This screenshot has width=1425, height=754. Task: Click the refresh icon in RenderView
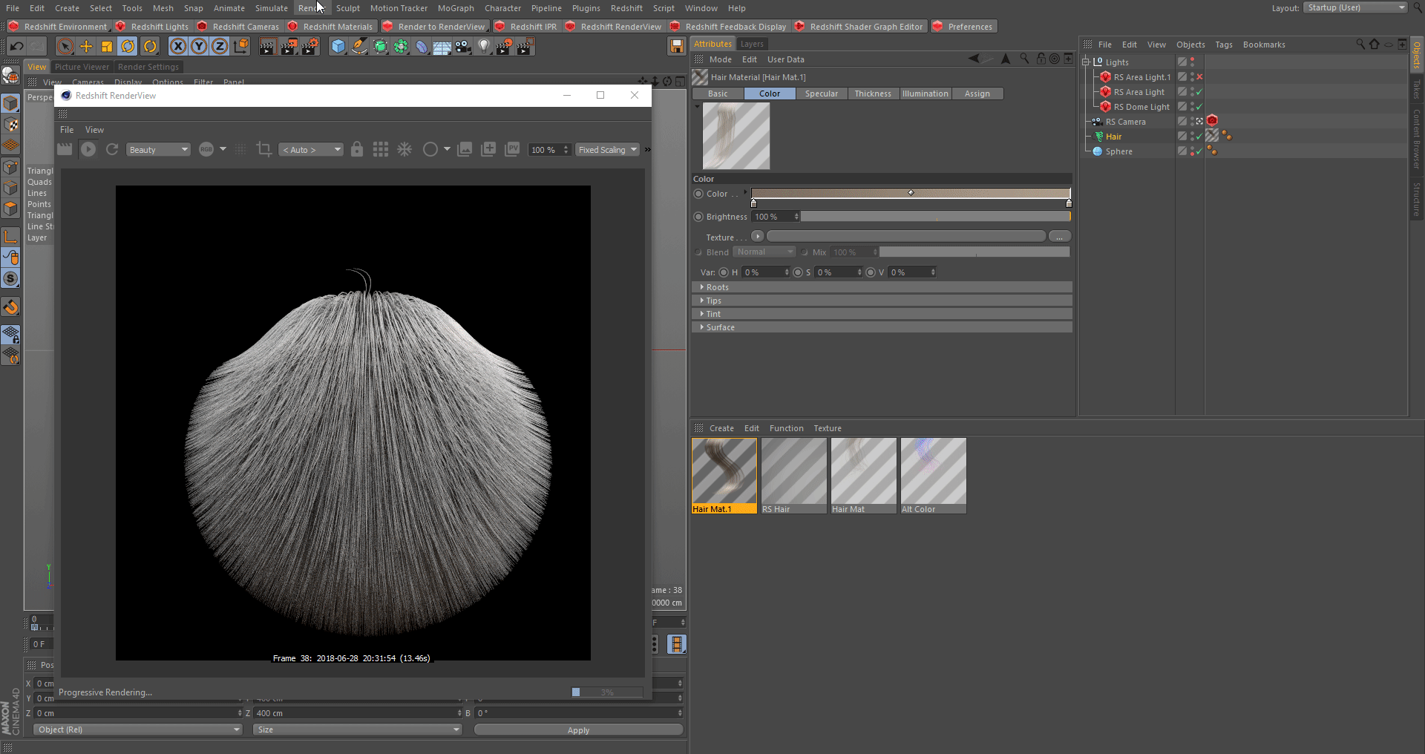(112, 149)
